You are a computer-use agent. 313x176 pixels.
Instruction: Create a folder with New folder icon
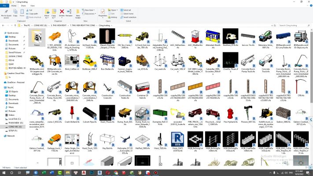click(x=78, y=12)
